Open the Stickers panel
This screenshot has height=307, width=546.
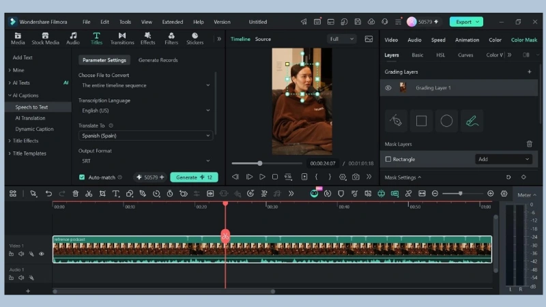[x=195, y=38]
